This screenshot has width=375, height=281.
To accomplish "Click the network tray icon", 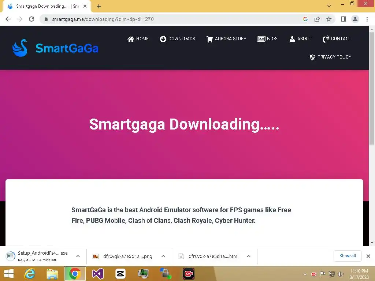I will (332, 274).
